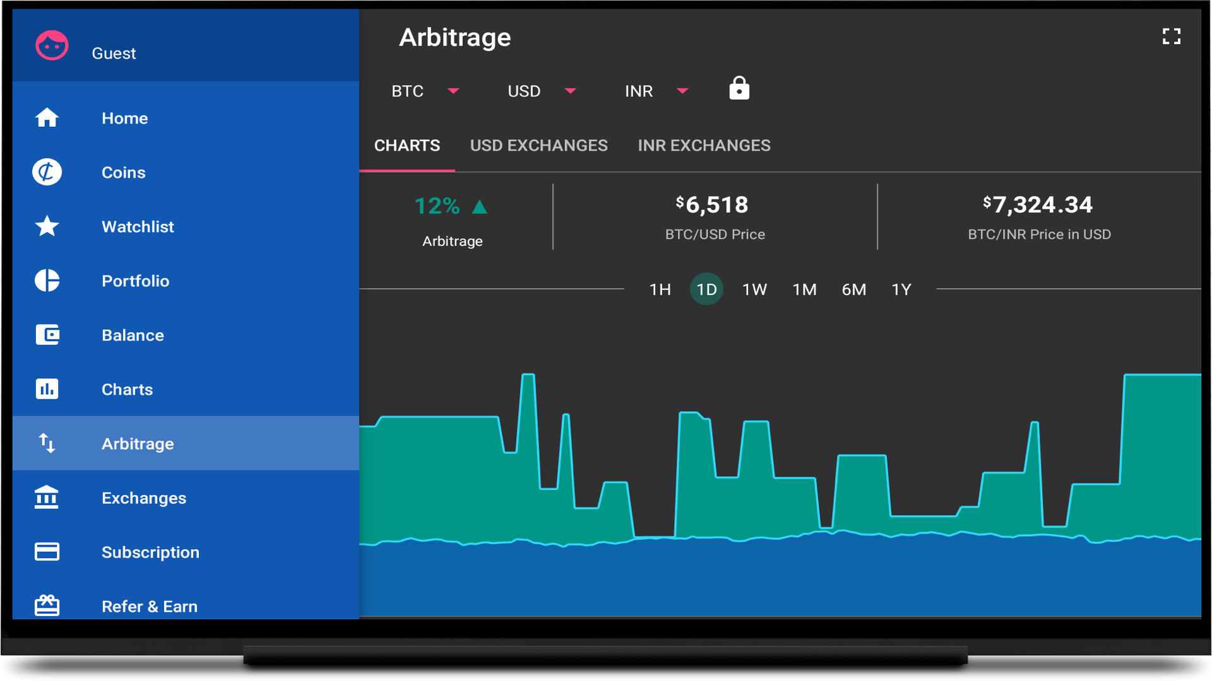Screen dimensions: 1212x681
Task: Click the Subscription card icon
Action: tap(47, 552)
